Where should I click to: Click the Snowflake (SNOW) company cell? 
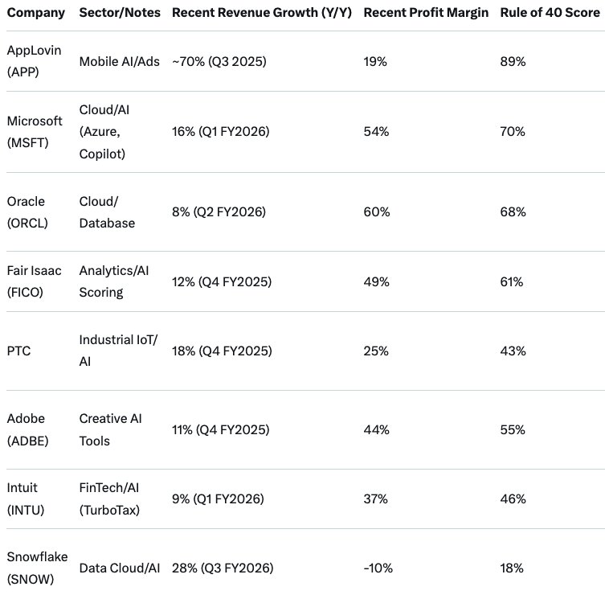(x=37, y=568)
